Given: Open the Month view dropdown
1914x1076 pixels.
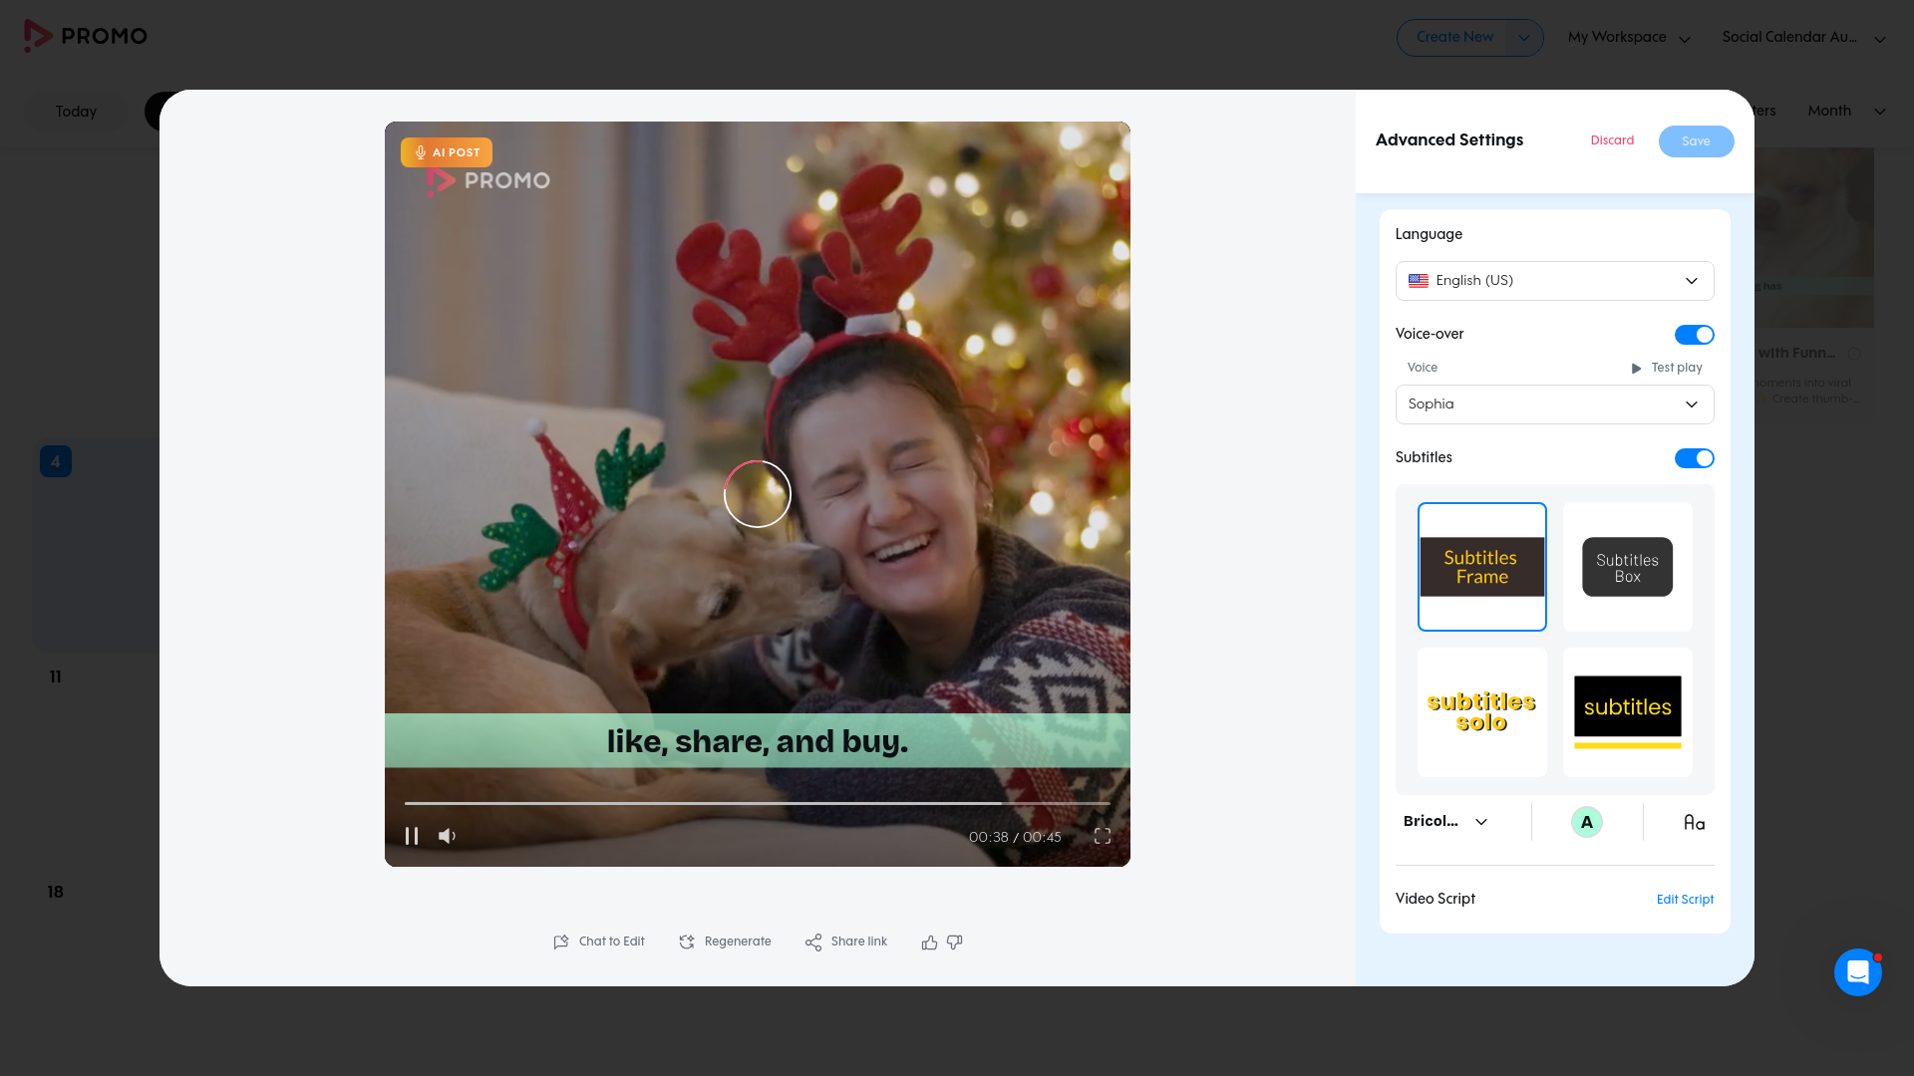Looking at the screenshot, I should tap(1846, 111).
